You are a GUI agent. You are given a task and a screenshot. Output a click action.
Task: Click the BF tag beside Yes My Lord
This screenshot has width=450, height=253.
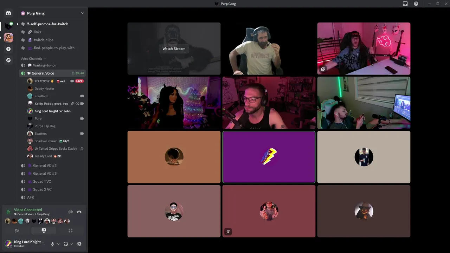pyautogui.click(x=57, y=156)
